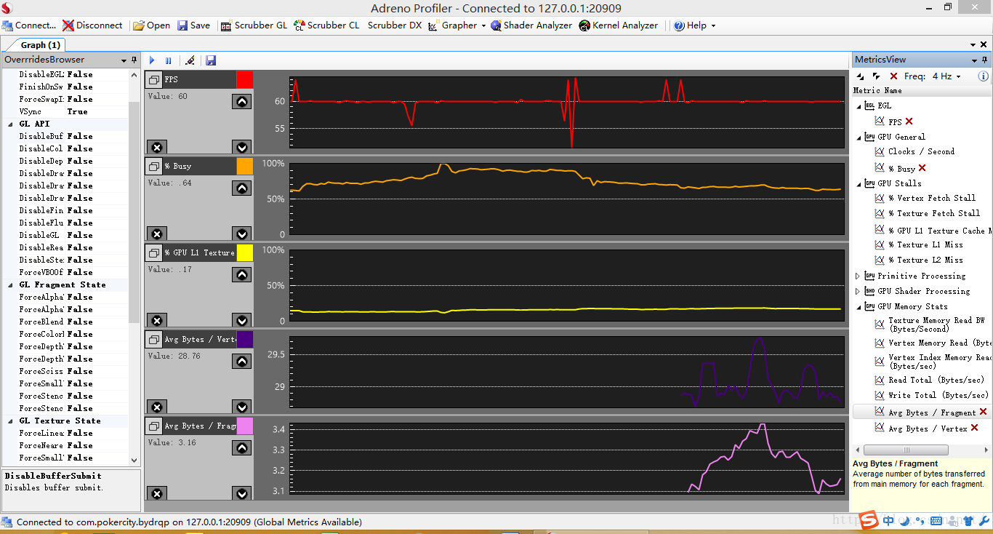Pin the OverridesBrowser panel
The height and width of the screenshot is (534, 993).
[133, 60]
